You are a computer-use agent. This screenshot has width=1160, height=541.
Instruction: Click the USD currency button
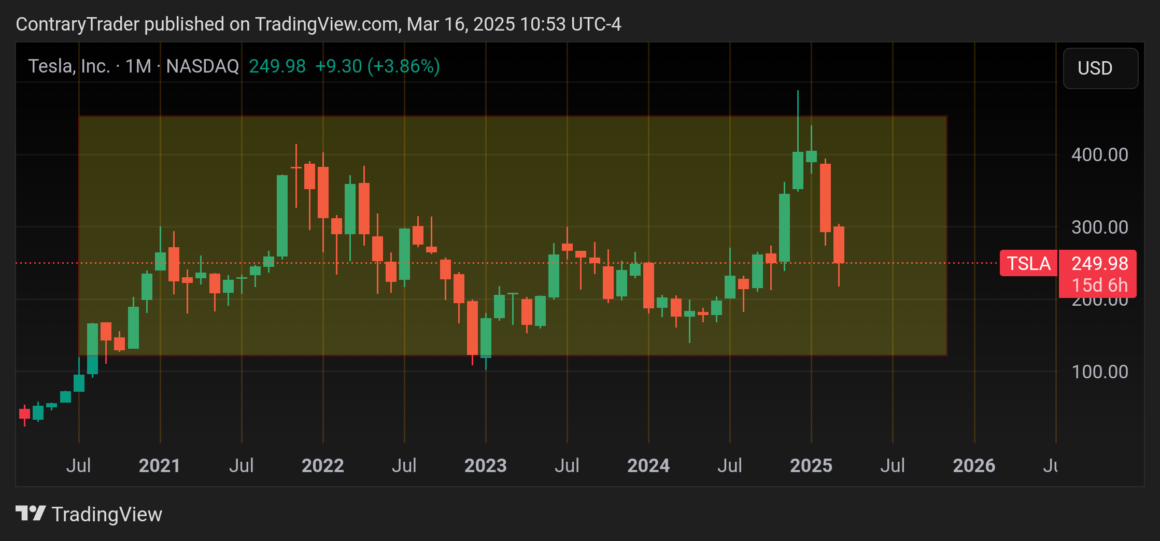[1100, 68]
